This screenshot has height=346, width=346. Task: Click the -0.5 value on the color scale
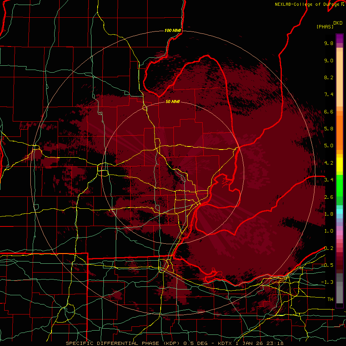[327, 265]
